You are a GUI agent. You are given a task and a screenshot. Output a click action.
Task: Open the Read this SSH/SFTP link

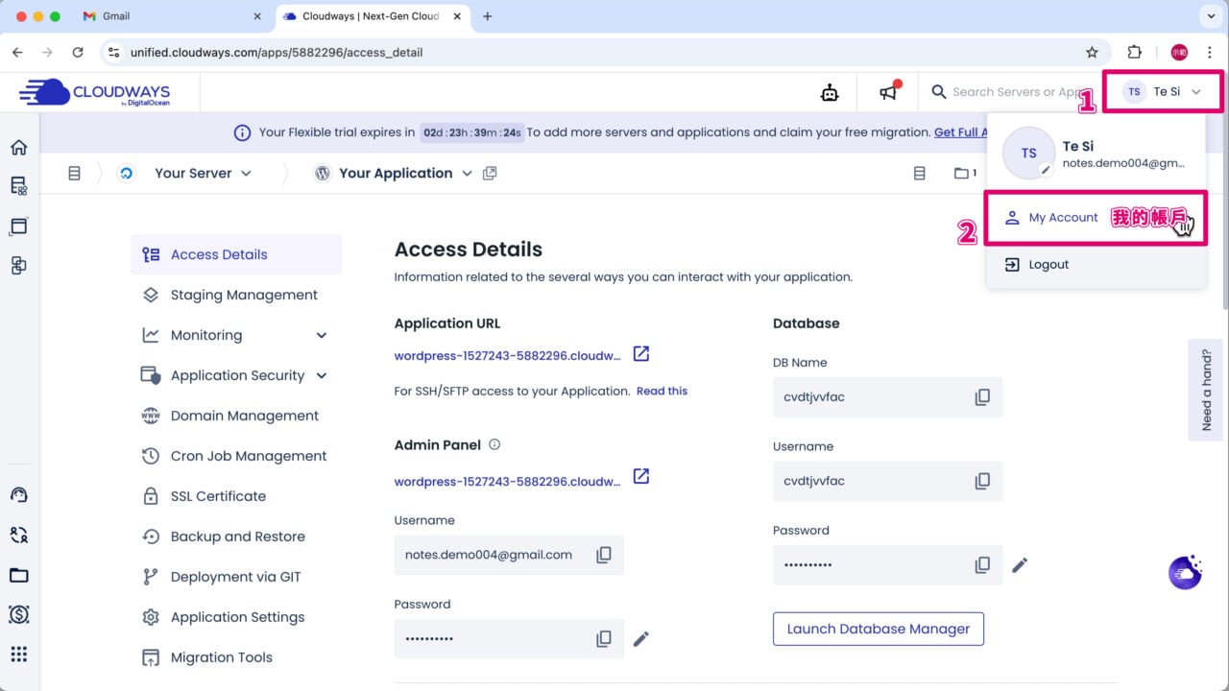(x=662, y=391)
